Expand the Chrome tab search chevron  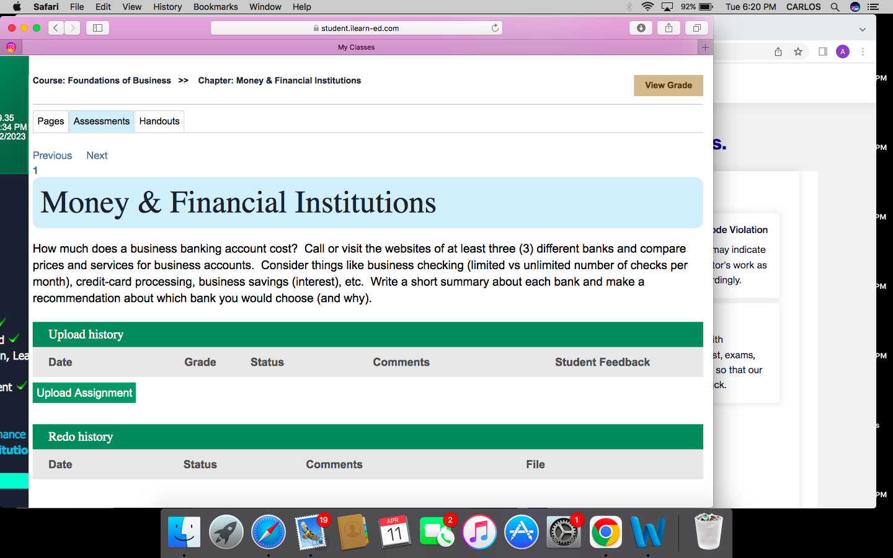coord(863,29)
